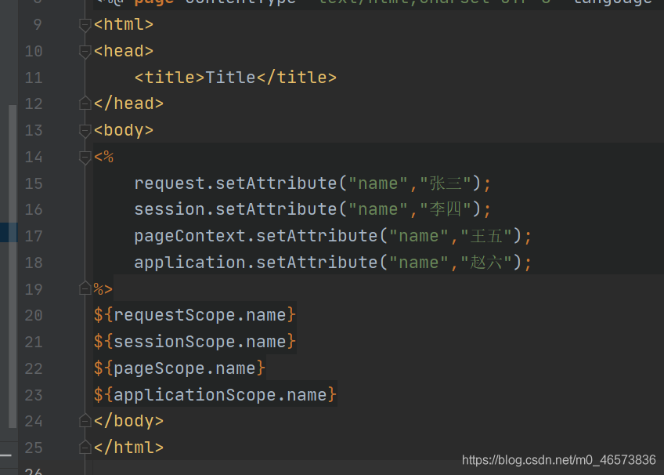Click the ${requestScope.name} expression
The width and height of the screenshot is (664, 475).
click(x=195, y=315)
